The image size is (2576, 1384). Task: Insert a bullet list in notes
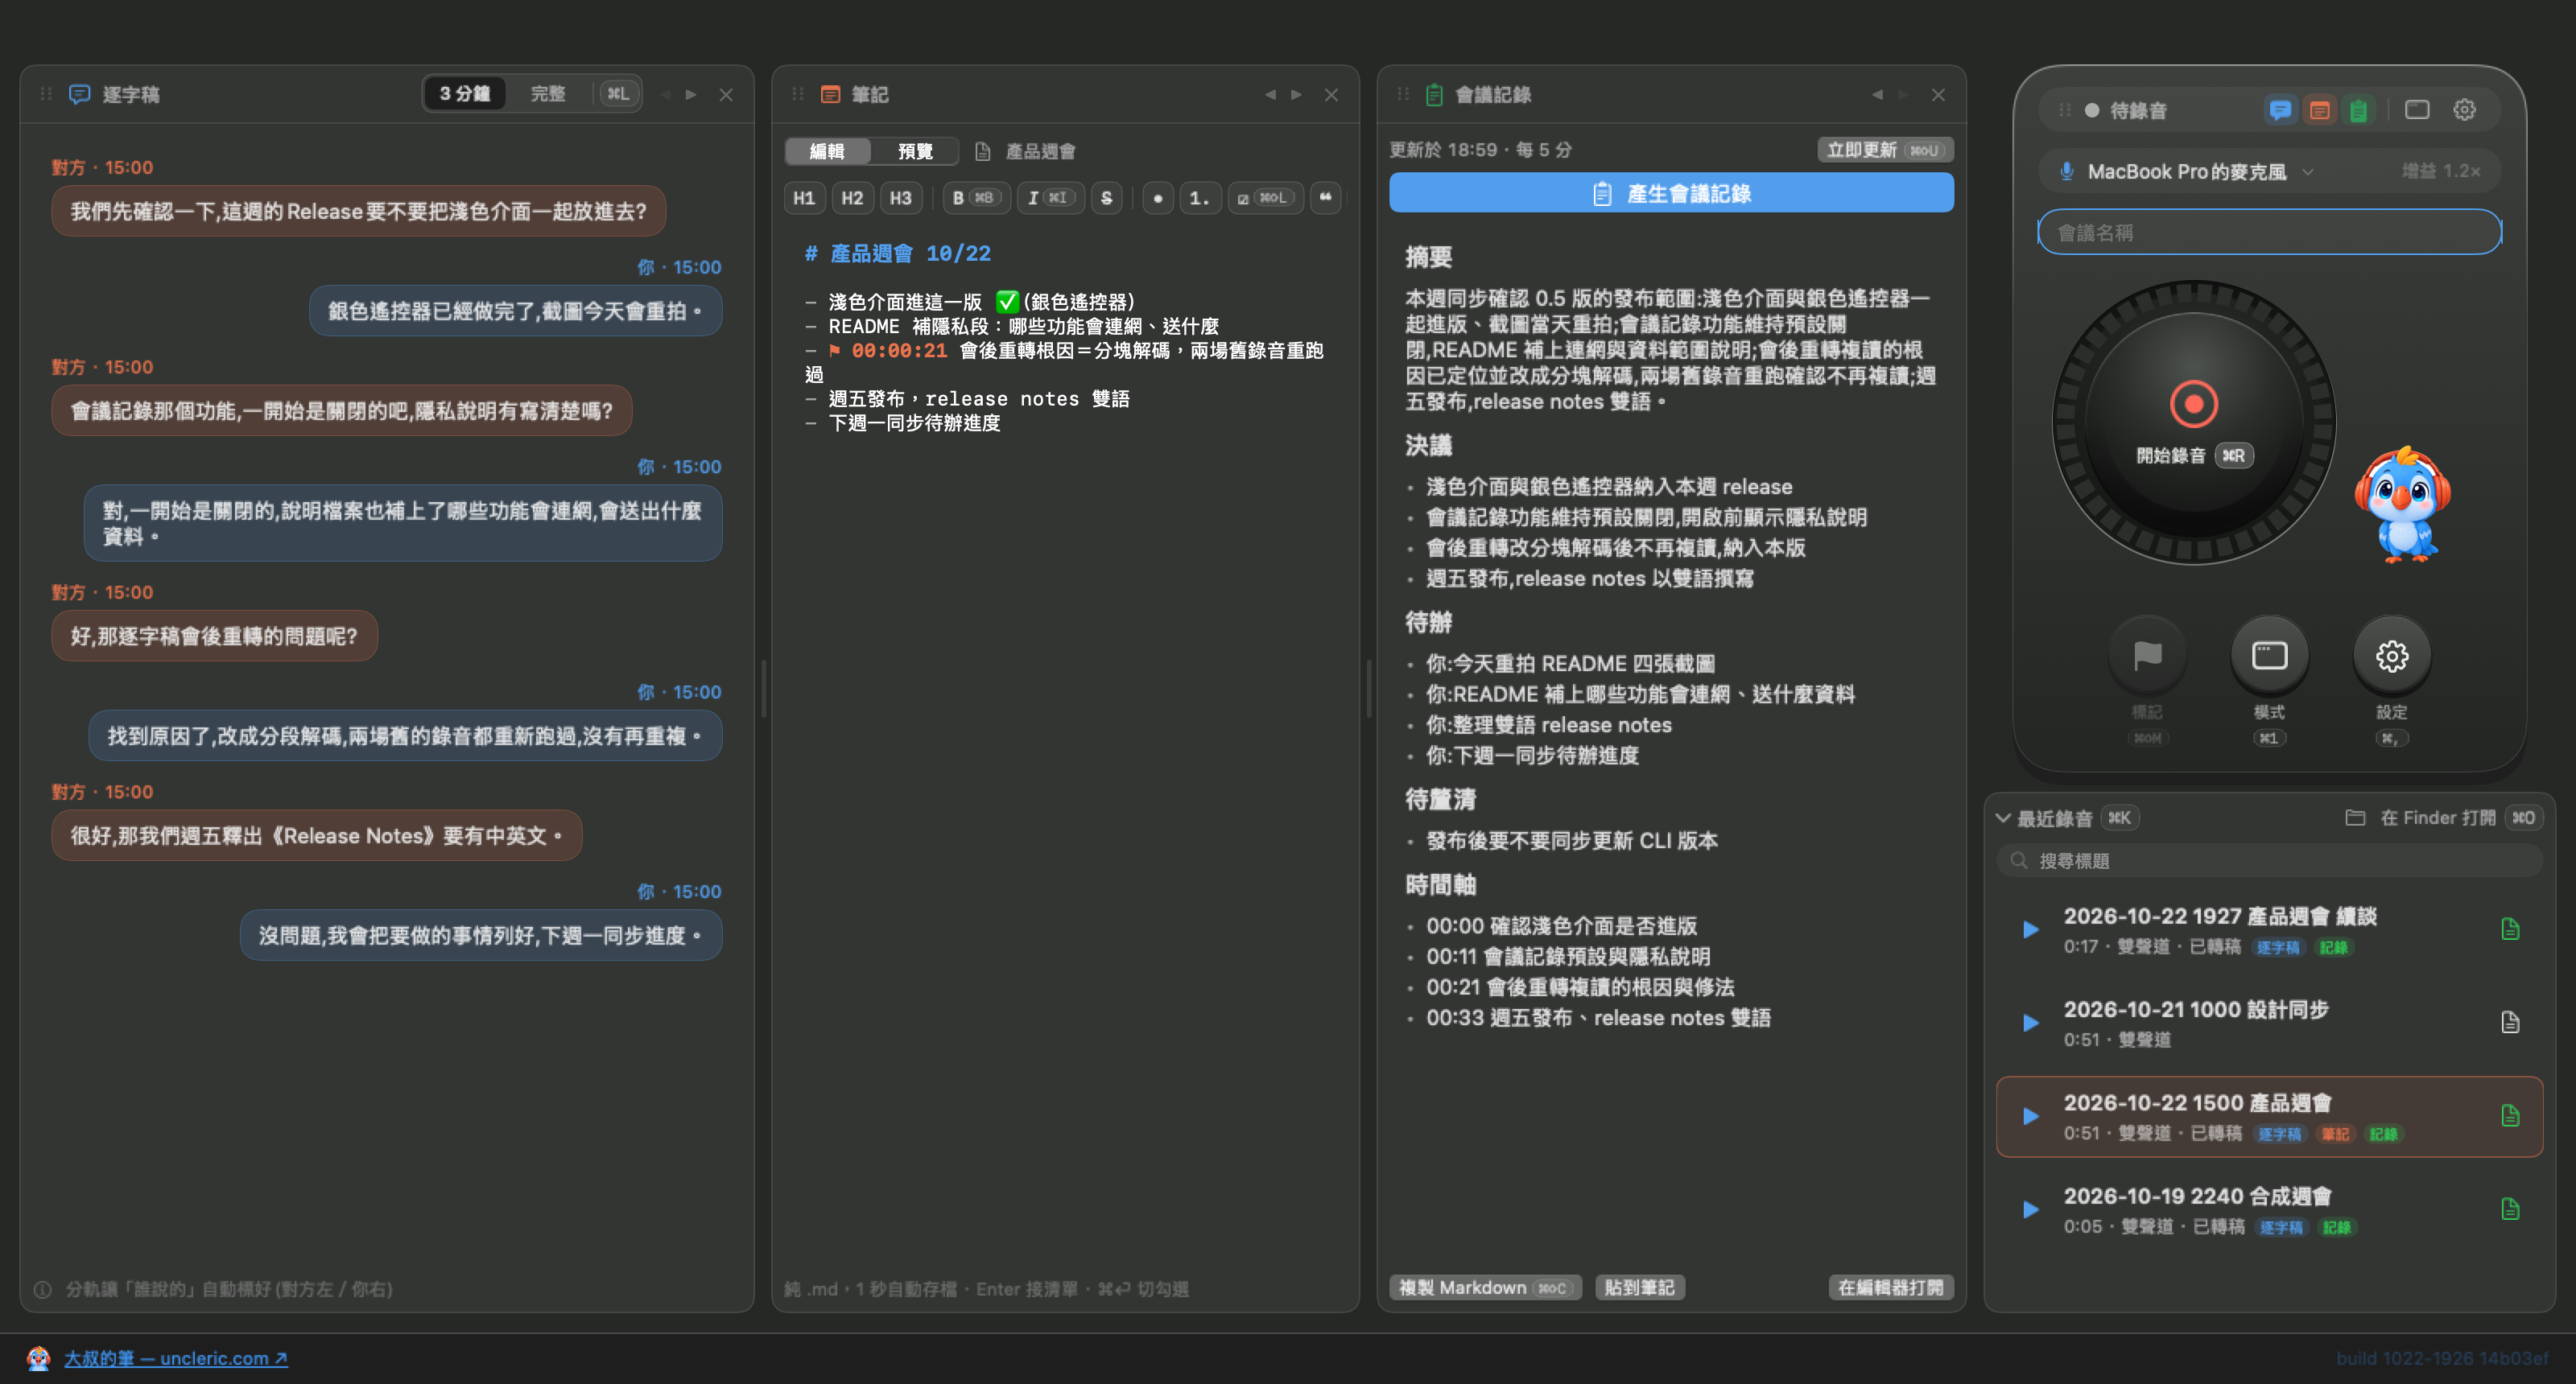click(1158, 198)
